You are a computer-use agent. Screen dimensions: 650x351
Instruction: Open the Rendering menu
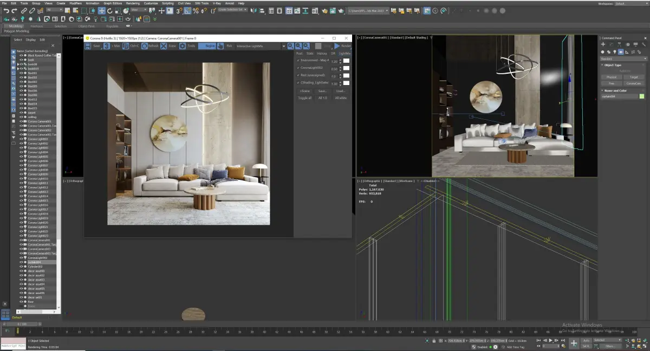tap(133, 3)
